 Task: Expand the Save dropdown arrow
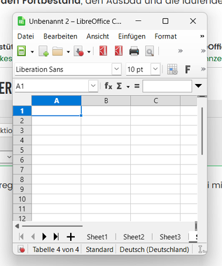tap(89, 52)
